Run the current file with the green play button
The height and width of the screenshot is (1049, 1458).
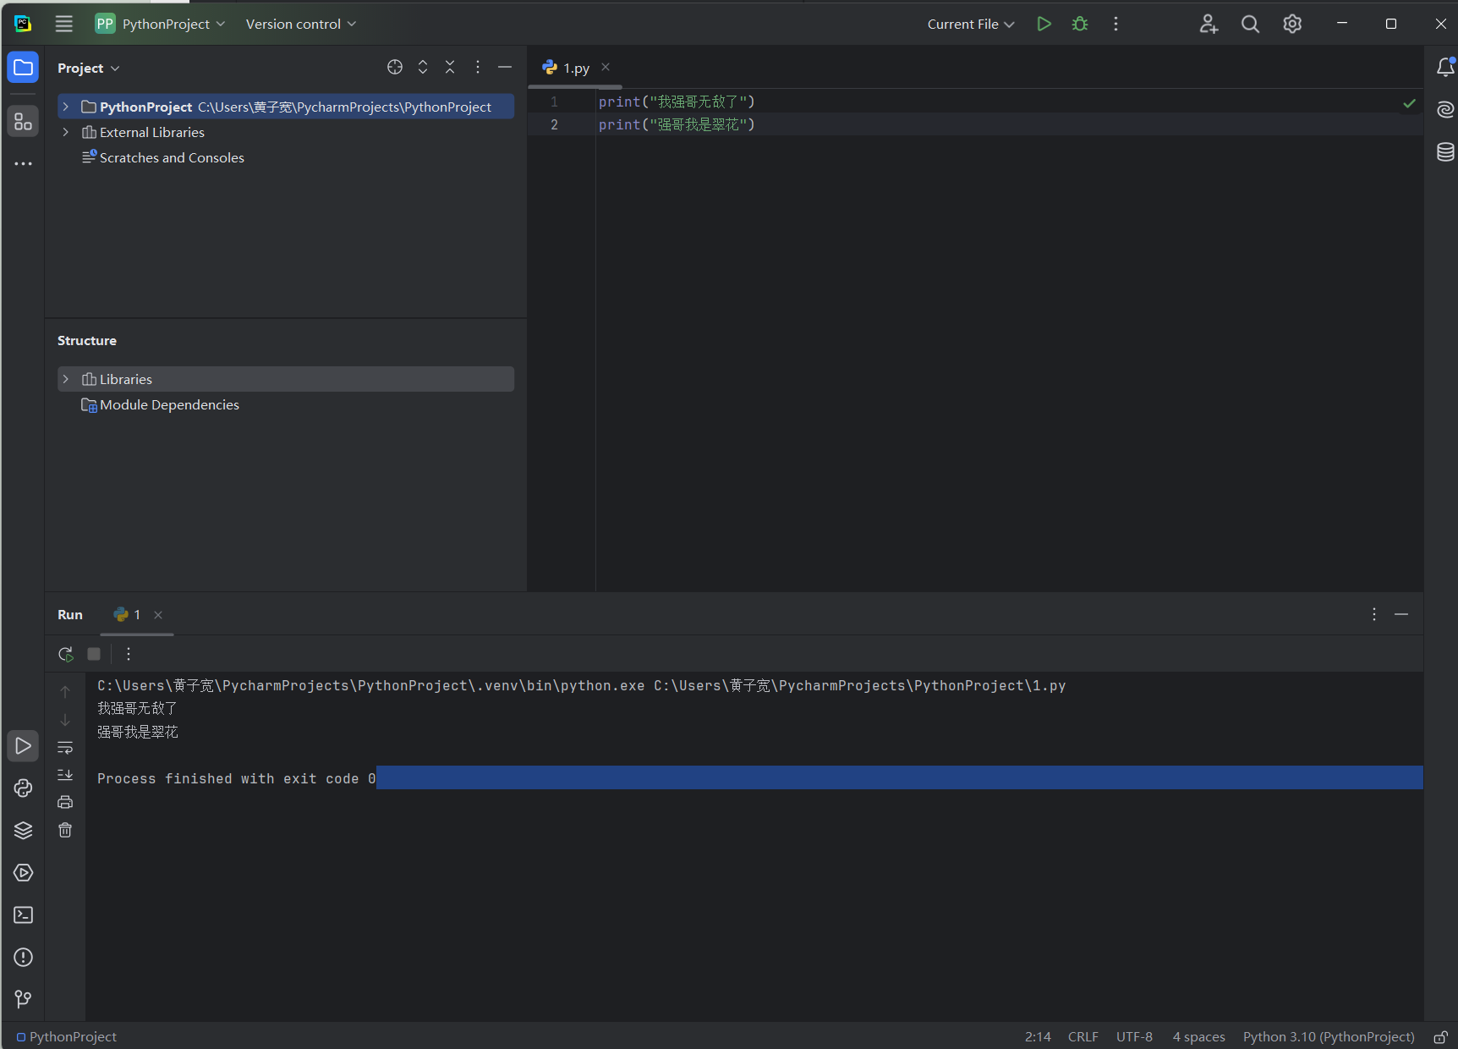coord(1044,24)
